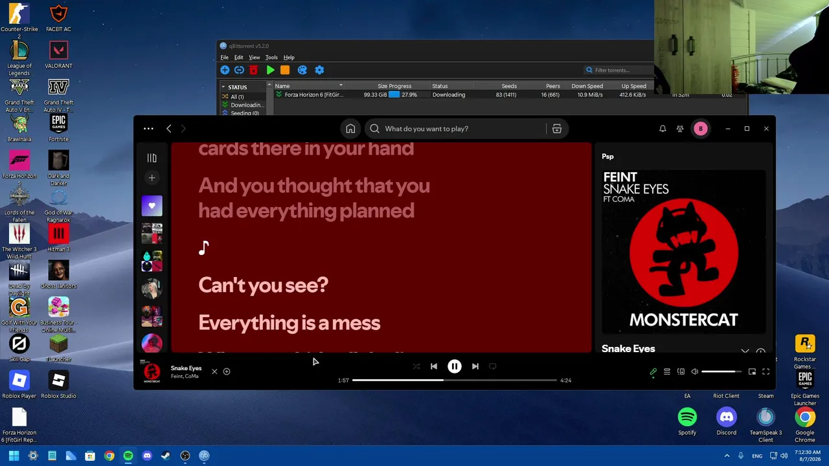Skip to the next track
Viewport: 829px width, 466px height.
(x=475, y=366)
